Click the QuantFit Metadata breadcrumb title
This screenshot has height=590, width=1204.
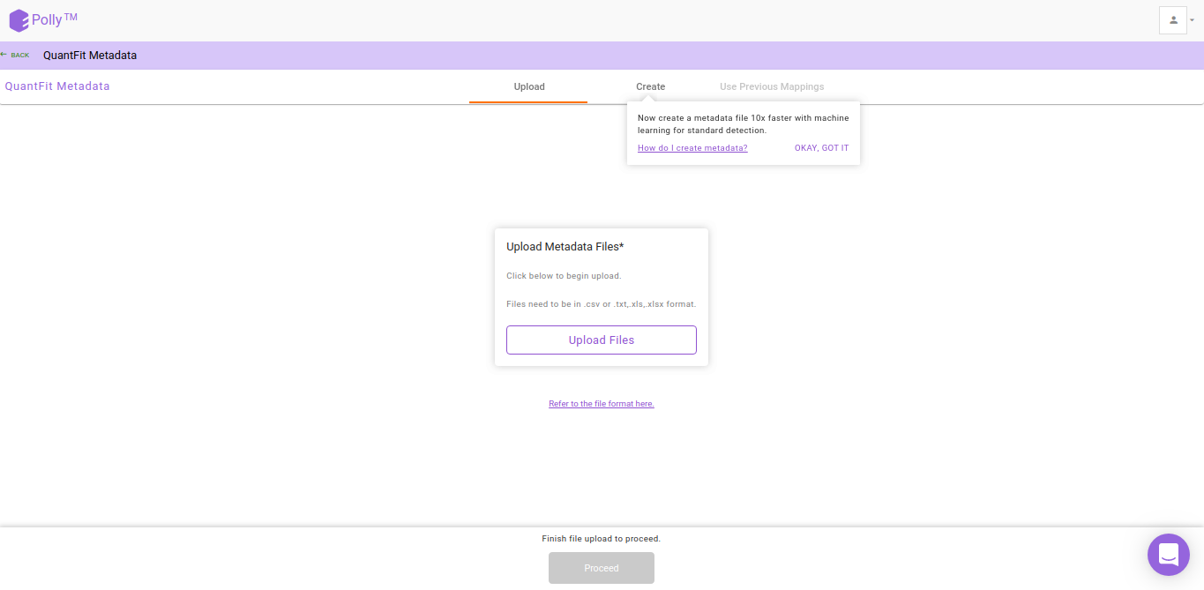(x=90, y=56)
